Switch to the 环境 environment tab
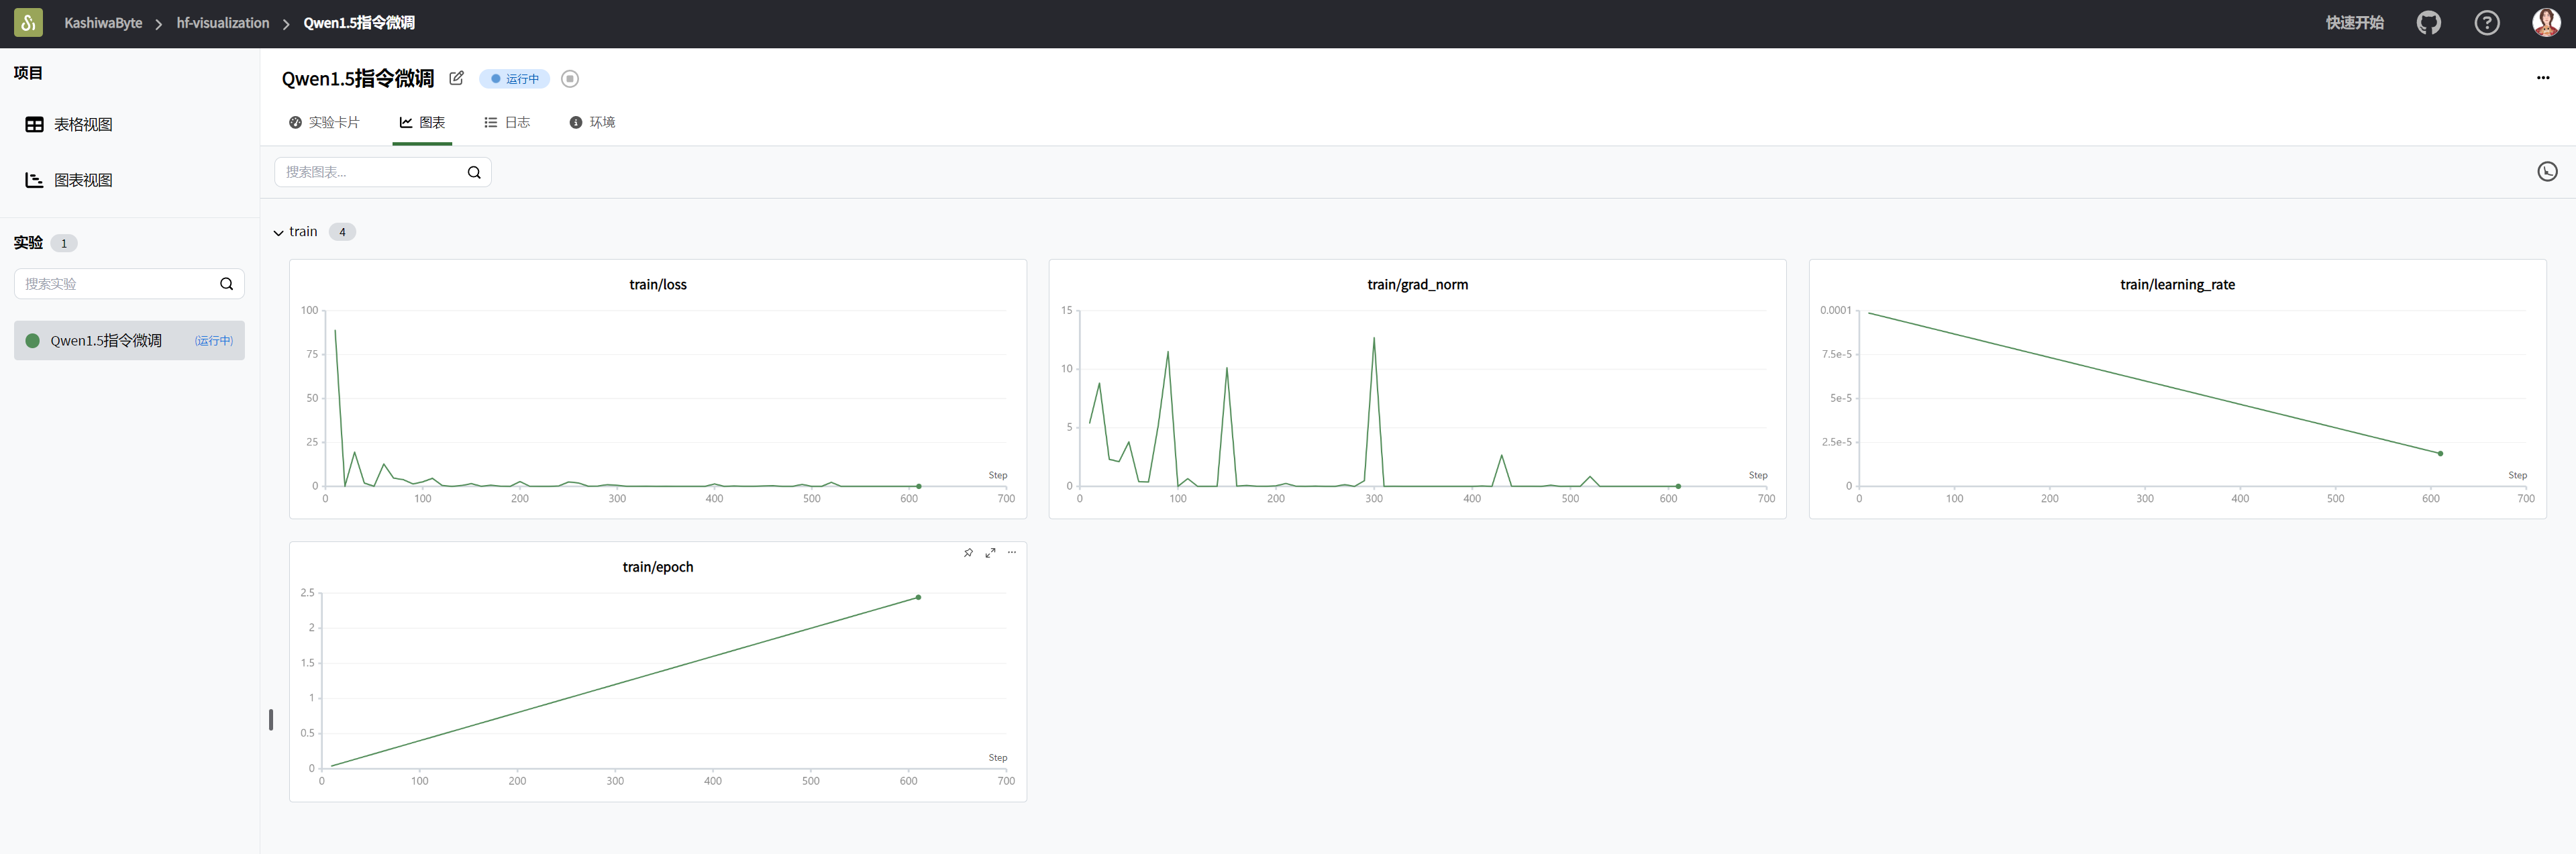This screenshot has width=2576, height=854. (x=592, y=122)
